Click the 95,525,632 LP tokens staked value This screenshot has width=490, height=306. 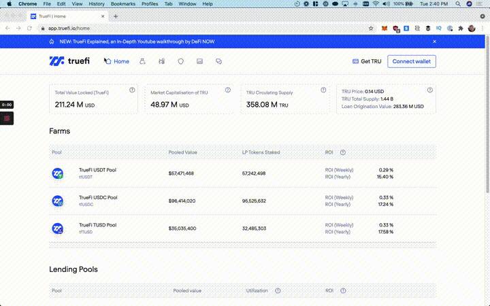(x=254, y=201)
